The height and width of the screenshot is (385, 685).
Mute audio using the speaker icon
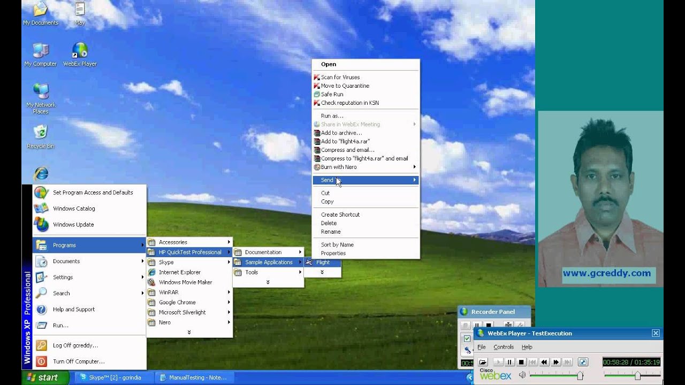[x=522, y=375]
